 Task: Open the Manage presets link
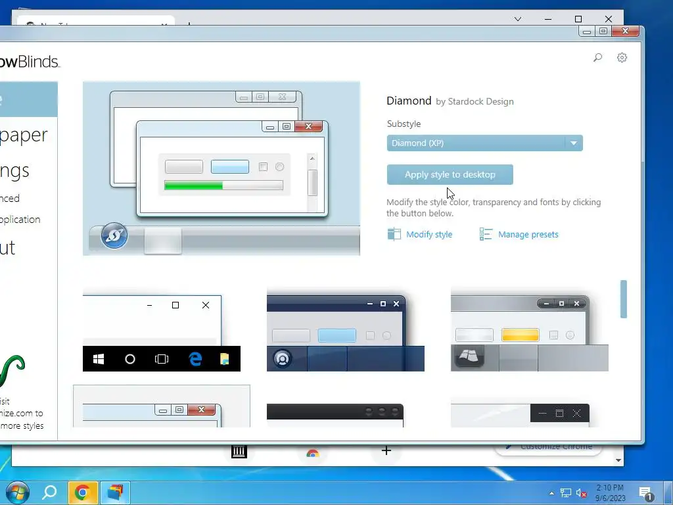(528, 235)
